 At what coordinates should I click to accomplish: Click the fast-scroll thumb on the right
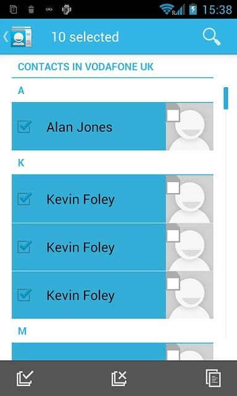point(226,98)
